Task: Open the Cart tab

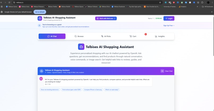Action: point(133,36)
